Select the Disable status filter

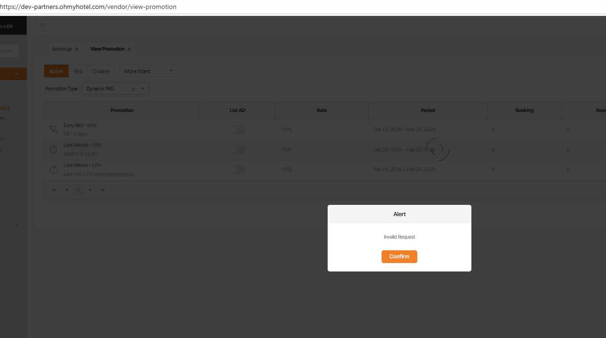pos(101,71)
